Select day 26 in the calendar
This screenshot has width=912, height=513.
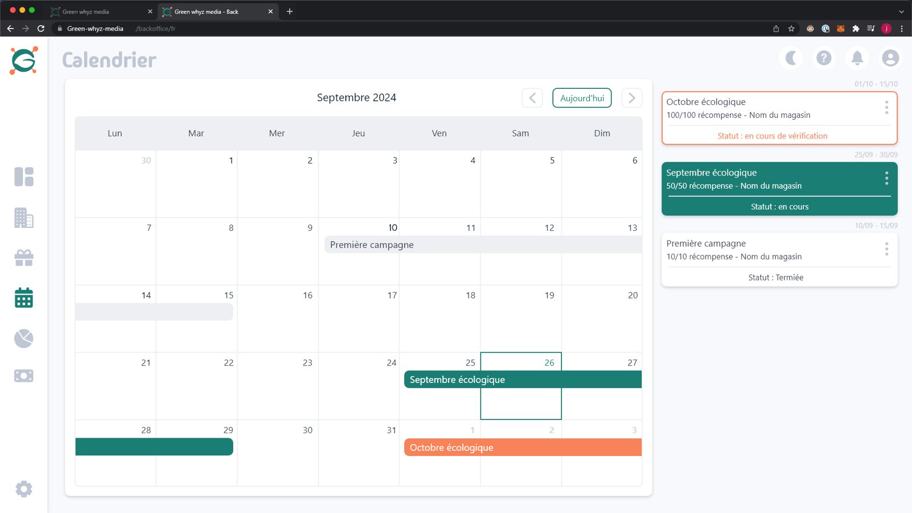point(521,386)
